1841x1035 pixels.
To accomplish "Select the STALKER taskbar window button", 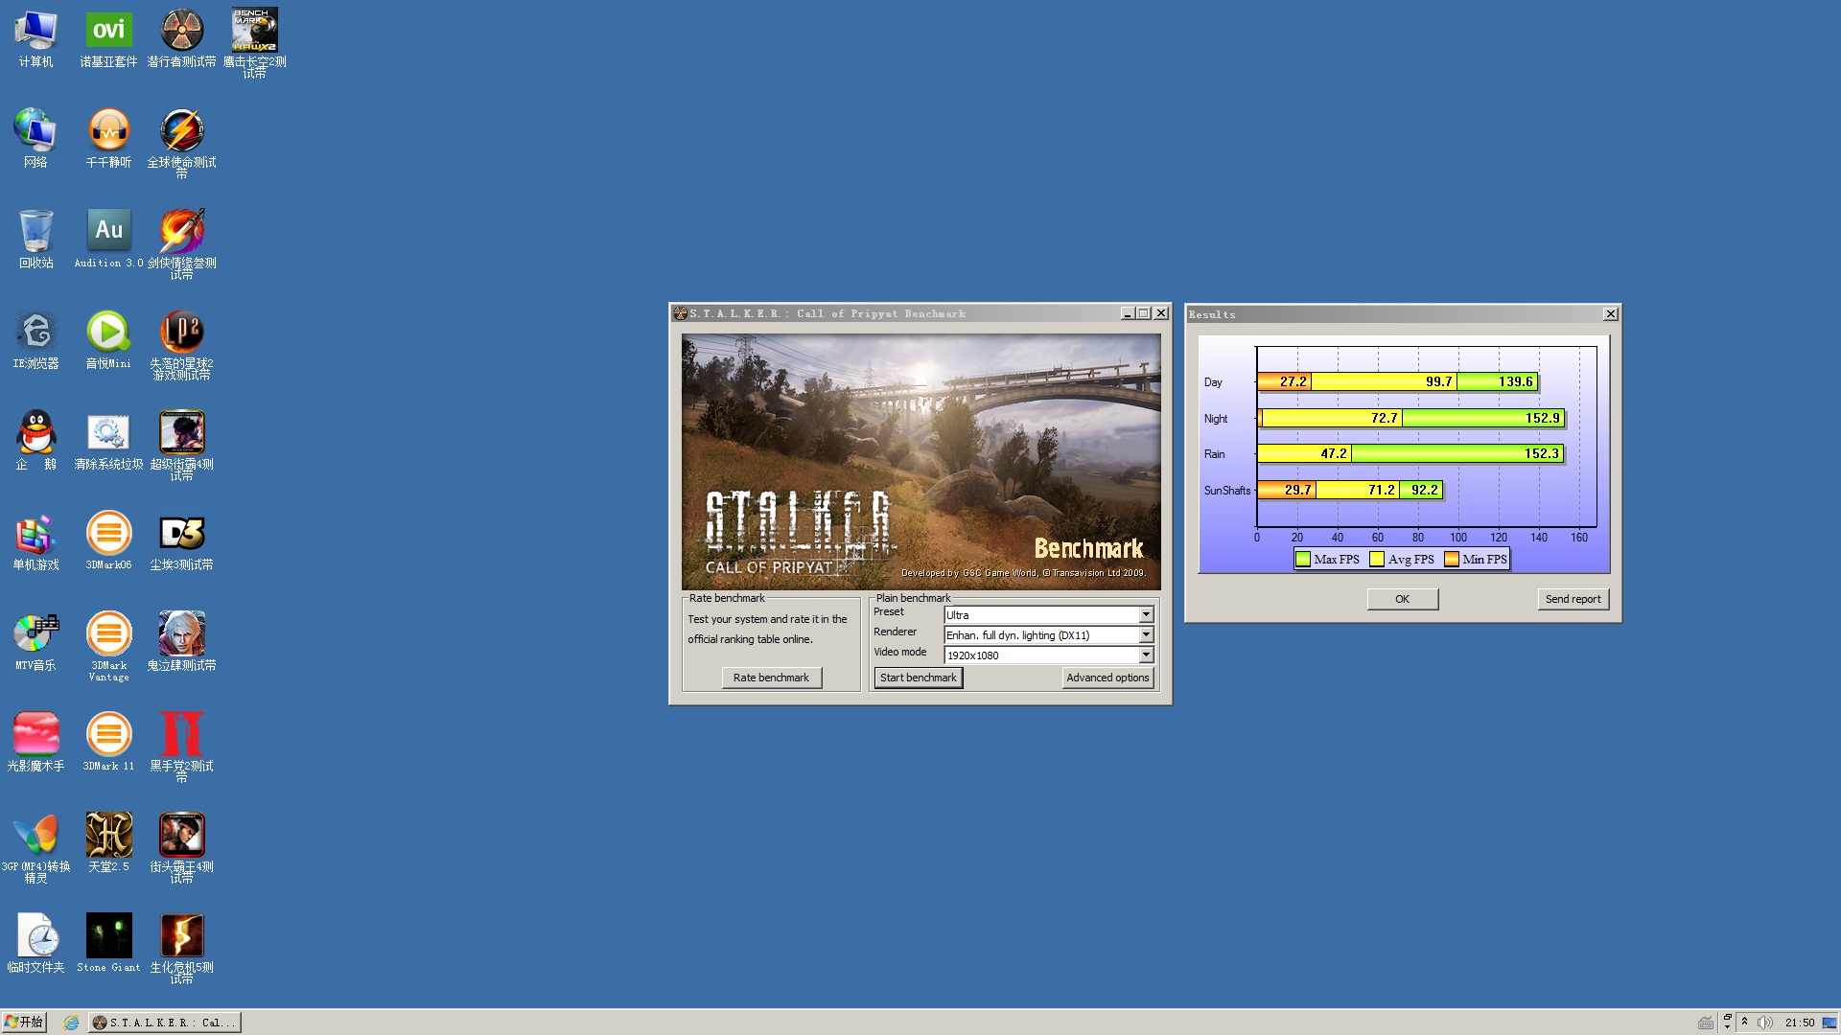I will [x=165, y=1023].
